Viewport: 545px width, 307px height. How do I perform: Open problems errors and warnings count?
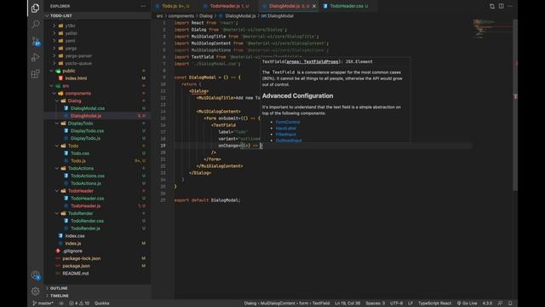79,304
